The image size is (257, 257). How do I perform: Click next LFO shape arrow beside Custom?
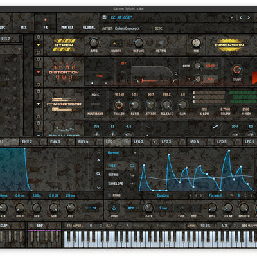click(x=201, y=195)
